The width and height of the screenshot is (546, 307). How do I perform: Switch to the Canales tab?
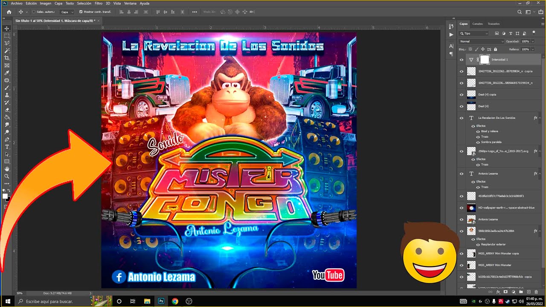(477, 24)
